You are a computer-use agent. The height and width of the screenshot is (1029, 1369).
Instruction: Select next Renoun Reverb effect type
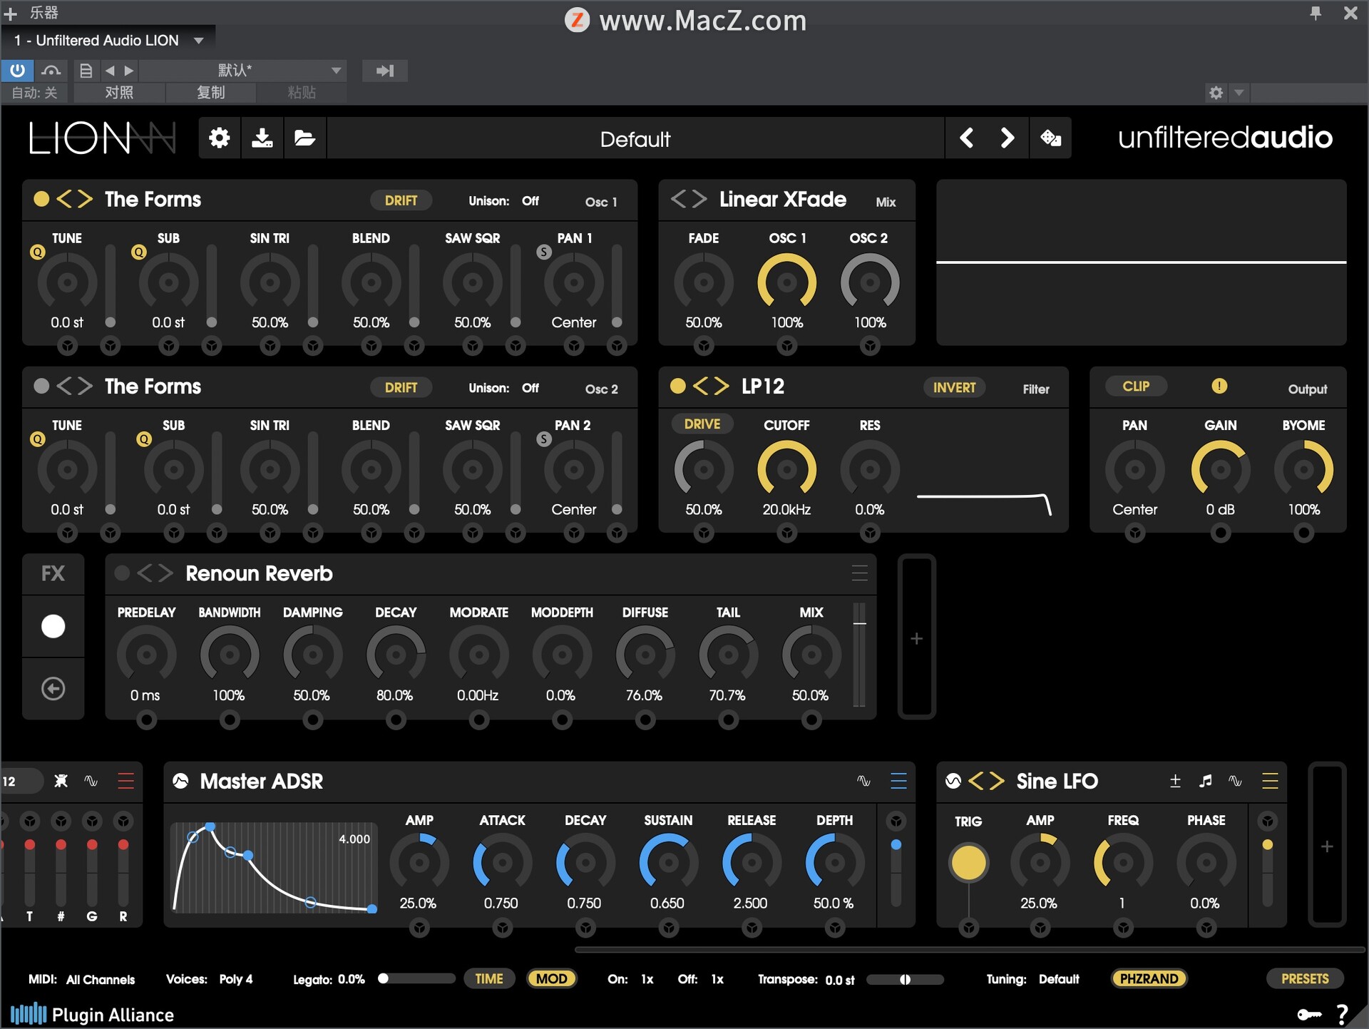click(x=165, y=573)
